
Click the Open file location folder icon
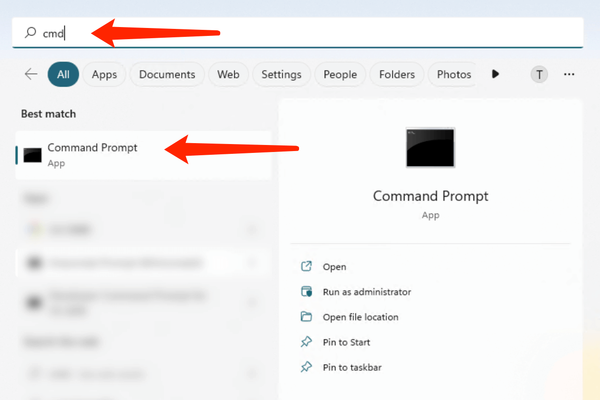306,317
